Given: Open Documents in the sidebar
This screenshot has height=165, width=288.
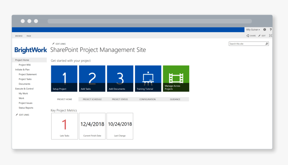Looking at the screenshot, I should point(24,84).
